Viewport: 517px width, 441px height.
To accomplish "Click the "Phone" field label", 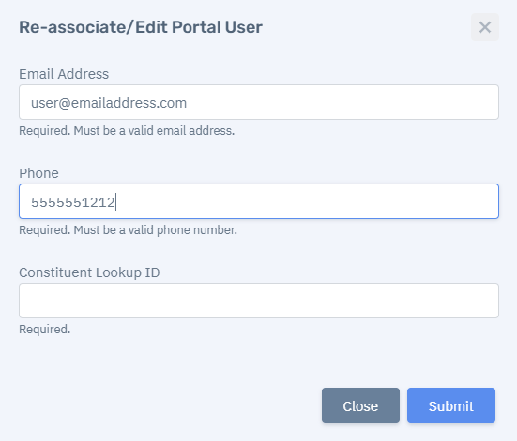I will [x=38, y=173].
